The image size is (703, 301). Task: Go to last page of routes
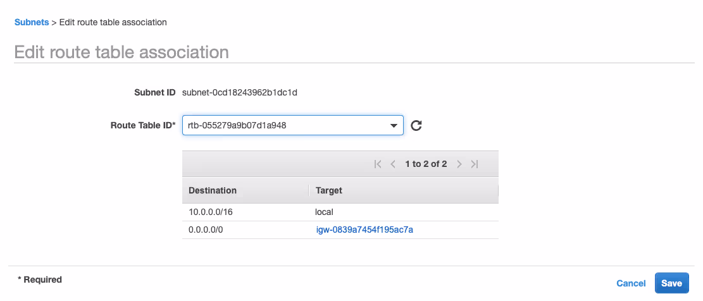point(475,164)
